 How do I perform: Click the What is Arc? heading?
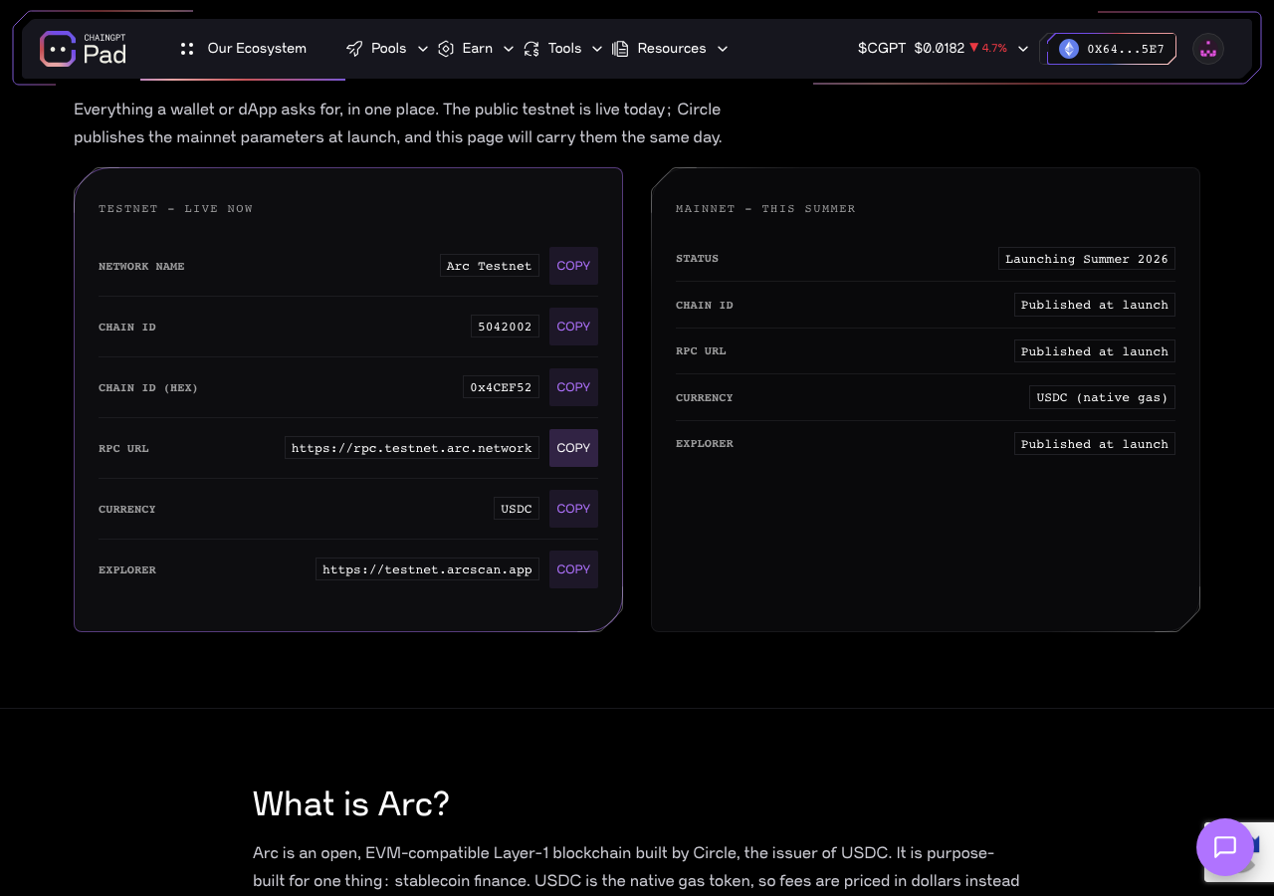coord(351,803)
